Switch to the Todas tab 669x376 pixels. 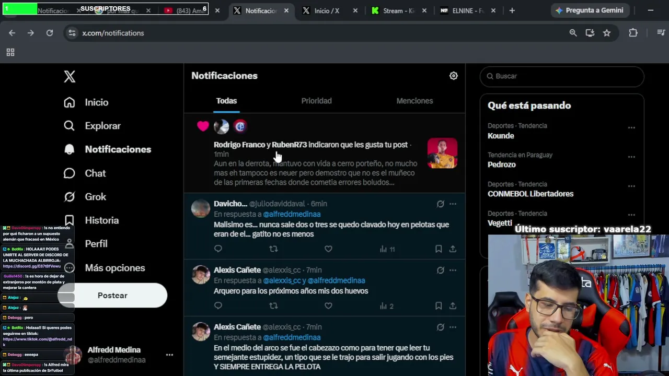226,101
